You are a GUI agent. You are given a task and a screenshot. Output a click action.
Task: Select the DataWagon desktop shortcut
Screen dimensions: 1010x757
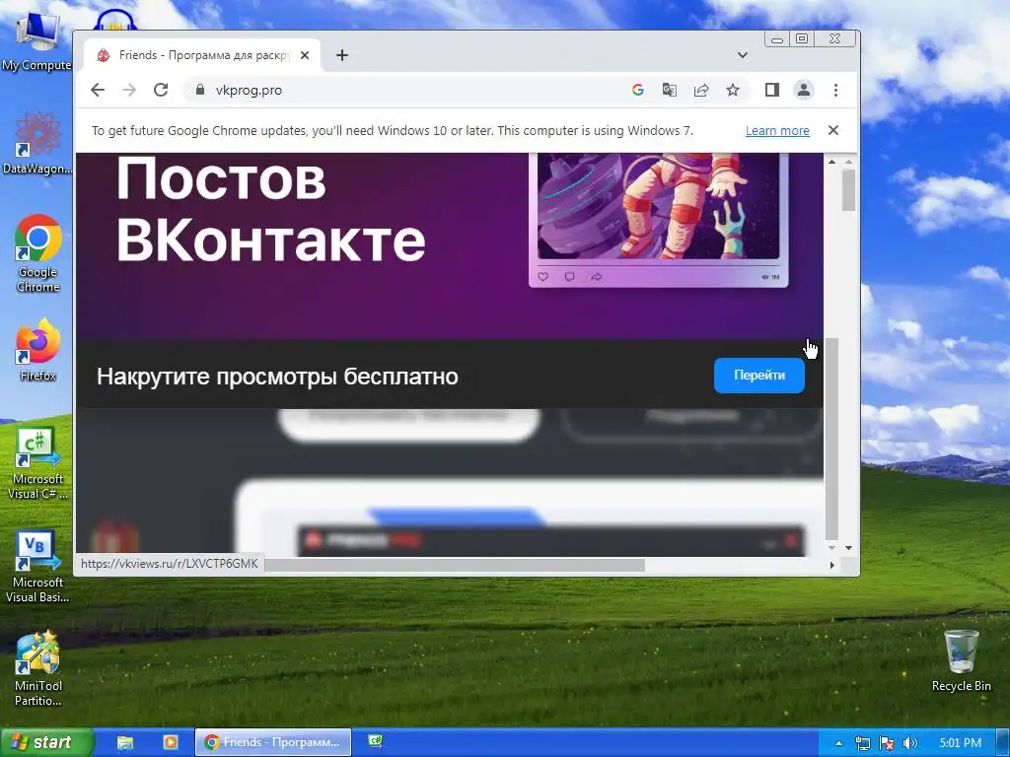(x=36, y=143)
